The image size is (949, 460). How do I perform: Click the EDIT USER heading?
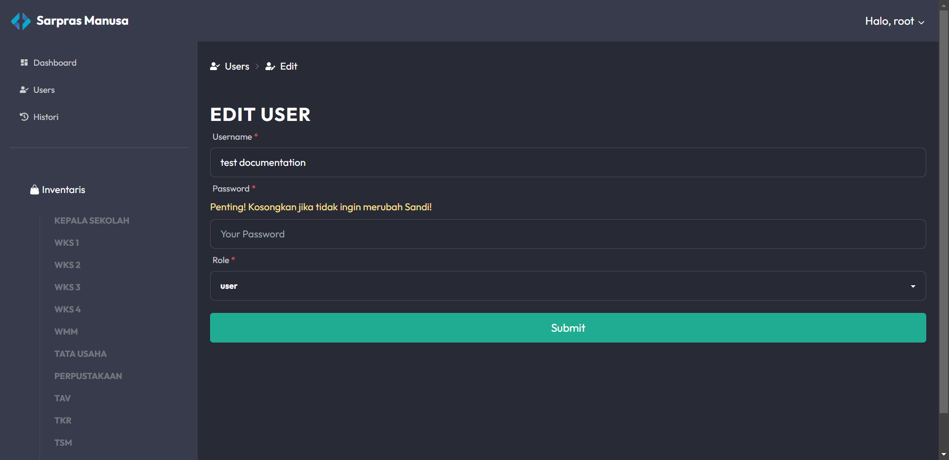point(260,115)
